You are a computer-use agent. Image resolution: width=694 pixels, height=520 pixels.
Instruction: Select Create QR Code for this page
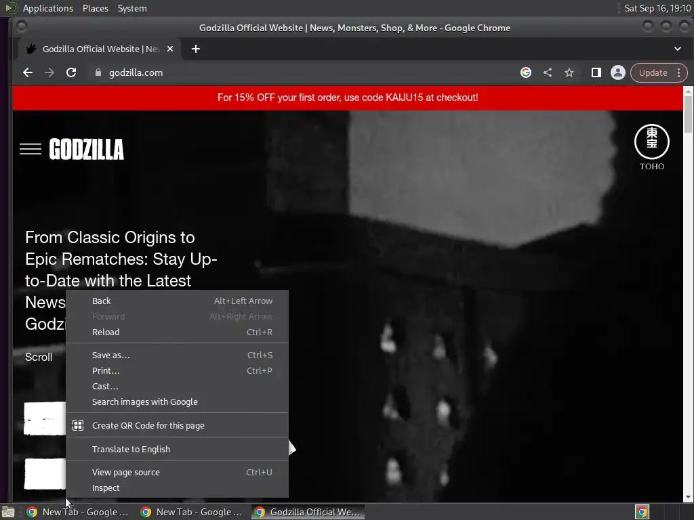pyautogui.click(x=177, y=425)
